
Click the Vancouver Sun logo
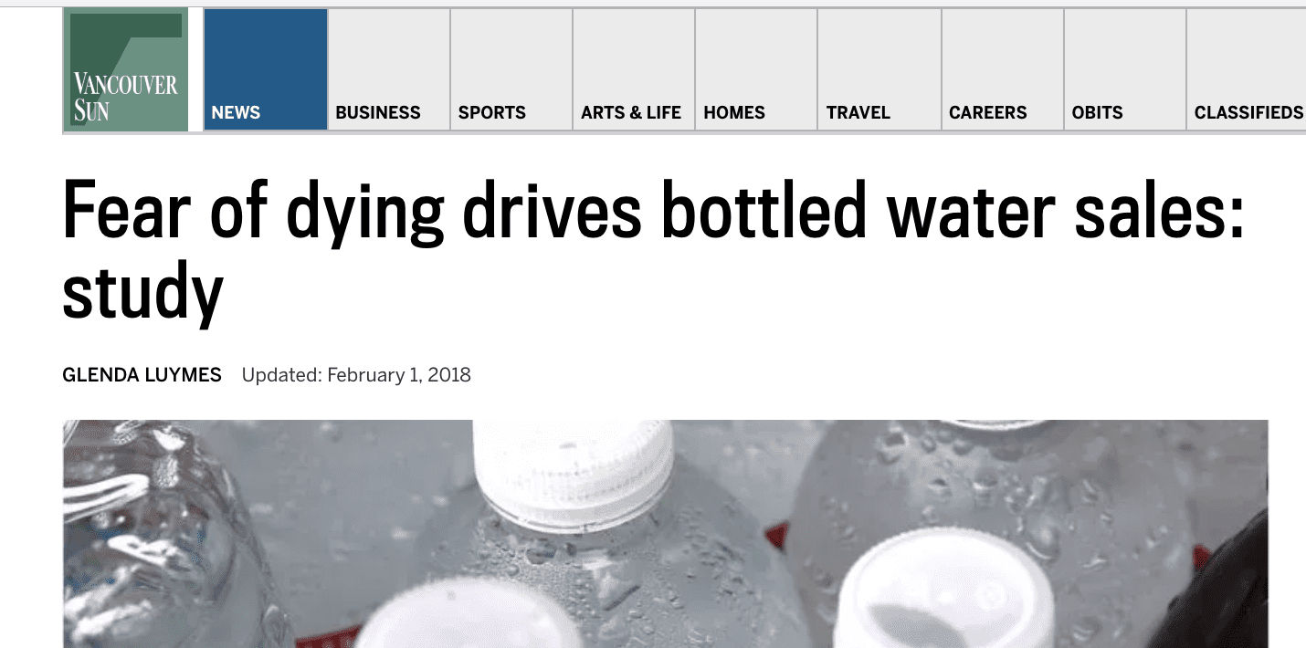pyautogui.click(x=126, y=69)
